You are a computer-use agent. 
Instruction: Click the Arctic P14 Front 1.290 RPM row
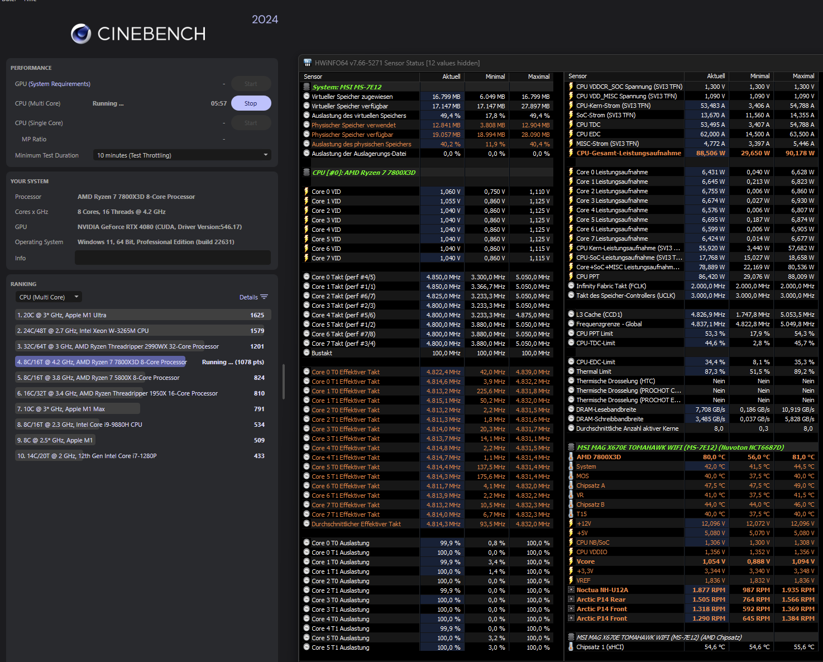[x=692, y=618]
